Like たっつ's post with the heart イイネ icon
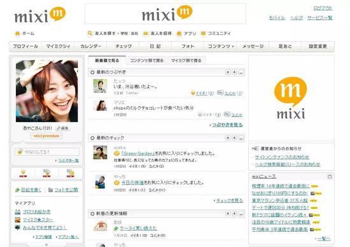The height and width of the screenshot is (247, 350). click(193, 93)
